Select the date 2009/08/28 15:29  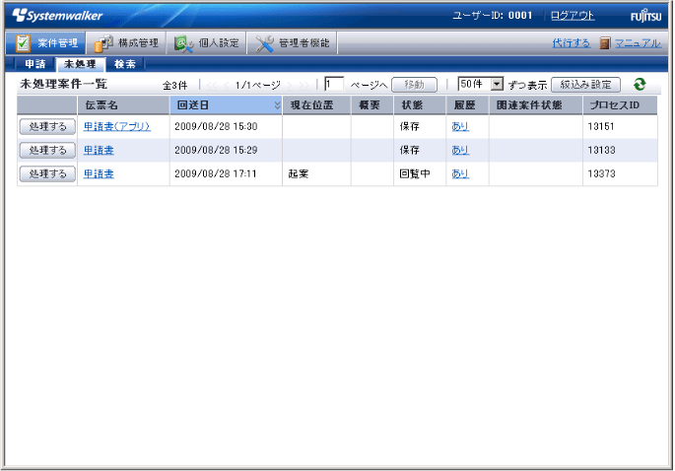(x=216, y=150)
